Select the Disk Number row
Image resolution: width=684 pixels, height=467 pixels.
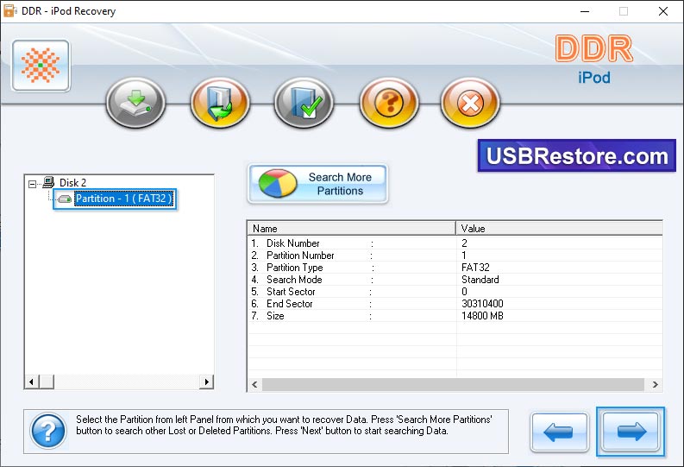[455, 243]
